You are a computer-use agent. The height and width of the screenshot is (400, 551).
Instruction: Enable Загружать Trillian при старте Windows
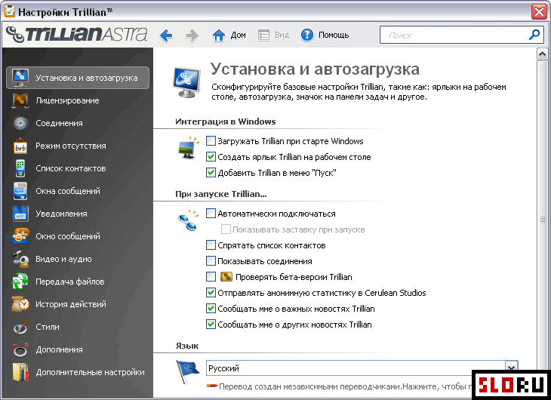pos(211,141)
